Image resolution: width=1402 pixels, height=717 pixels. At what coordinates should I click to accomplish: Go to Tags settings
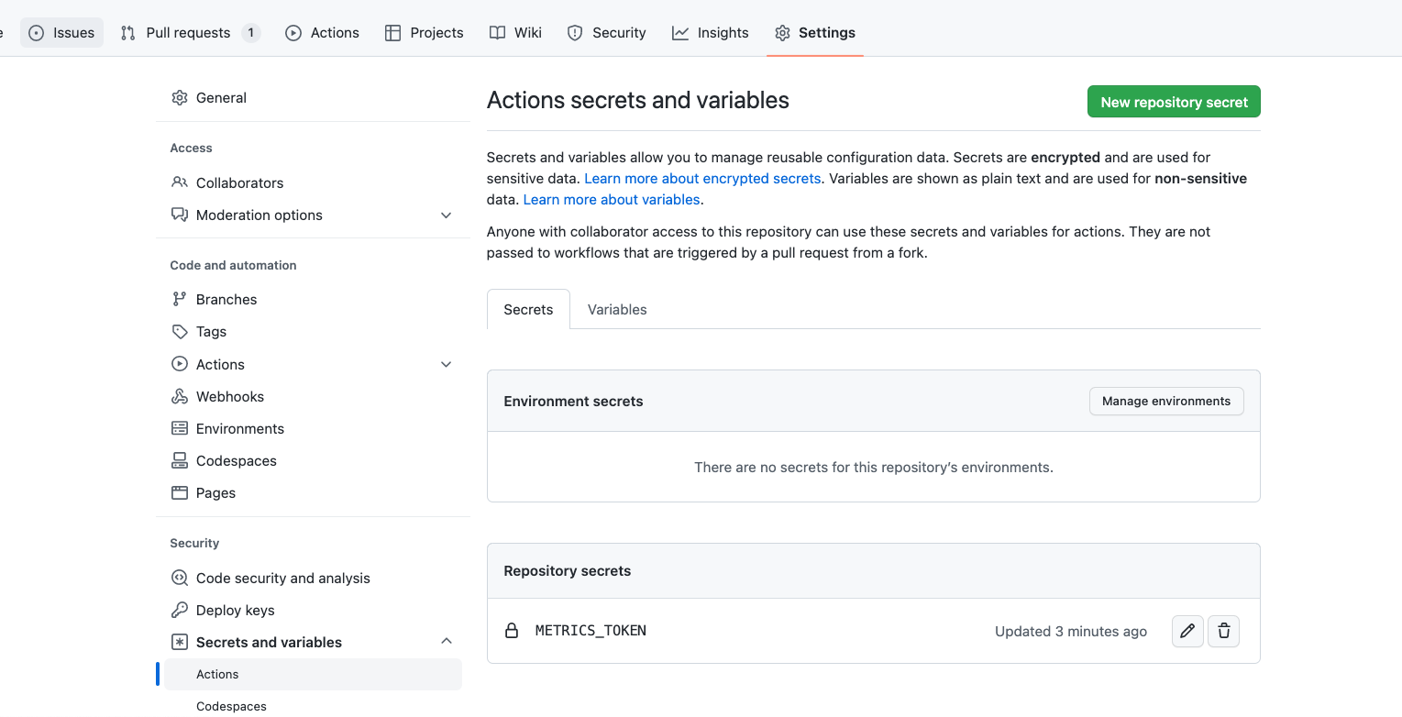point(313,332)
